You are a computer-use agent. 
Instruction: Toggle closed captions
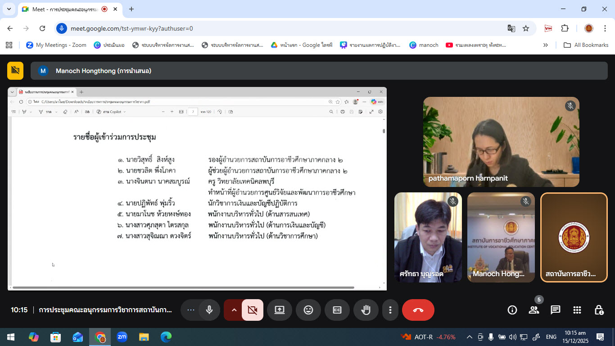(337, 310)
